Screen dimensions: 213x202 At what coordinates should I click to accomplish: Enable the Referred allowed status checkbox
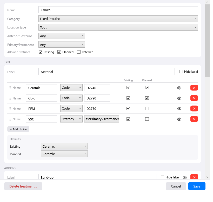point(79,52)
